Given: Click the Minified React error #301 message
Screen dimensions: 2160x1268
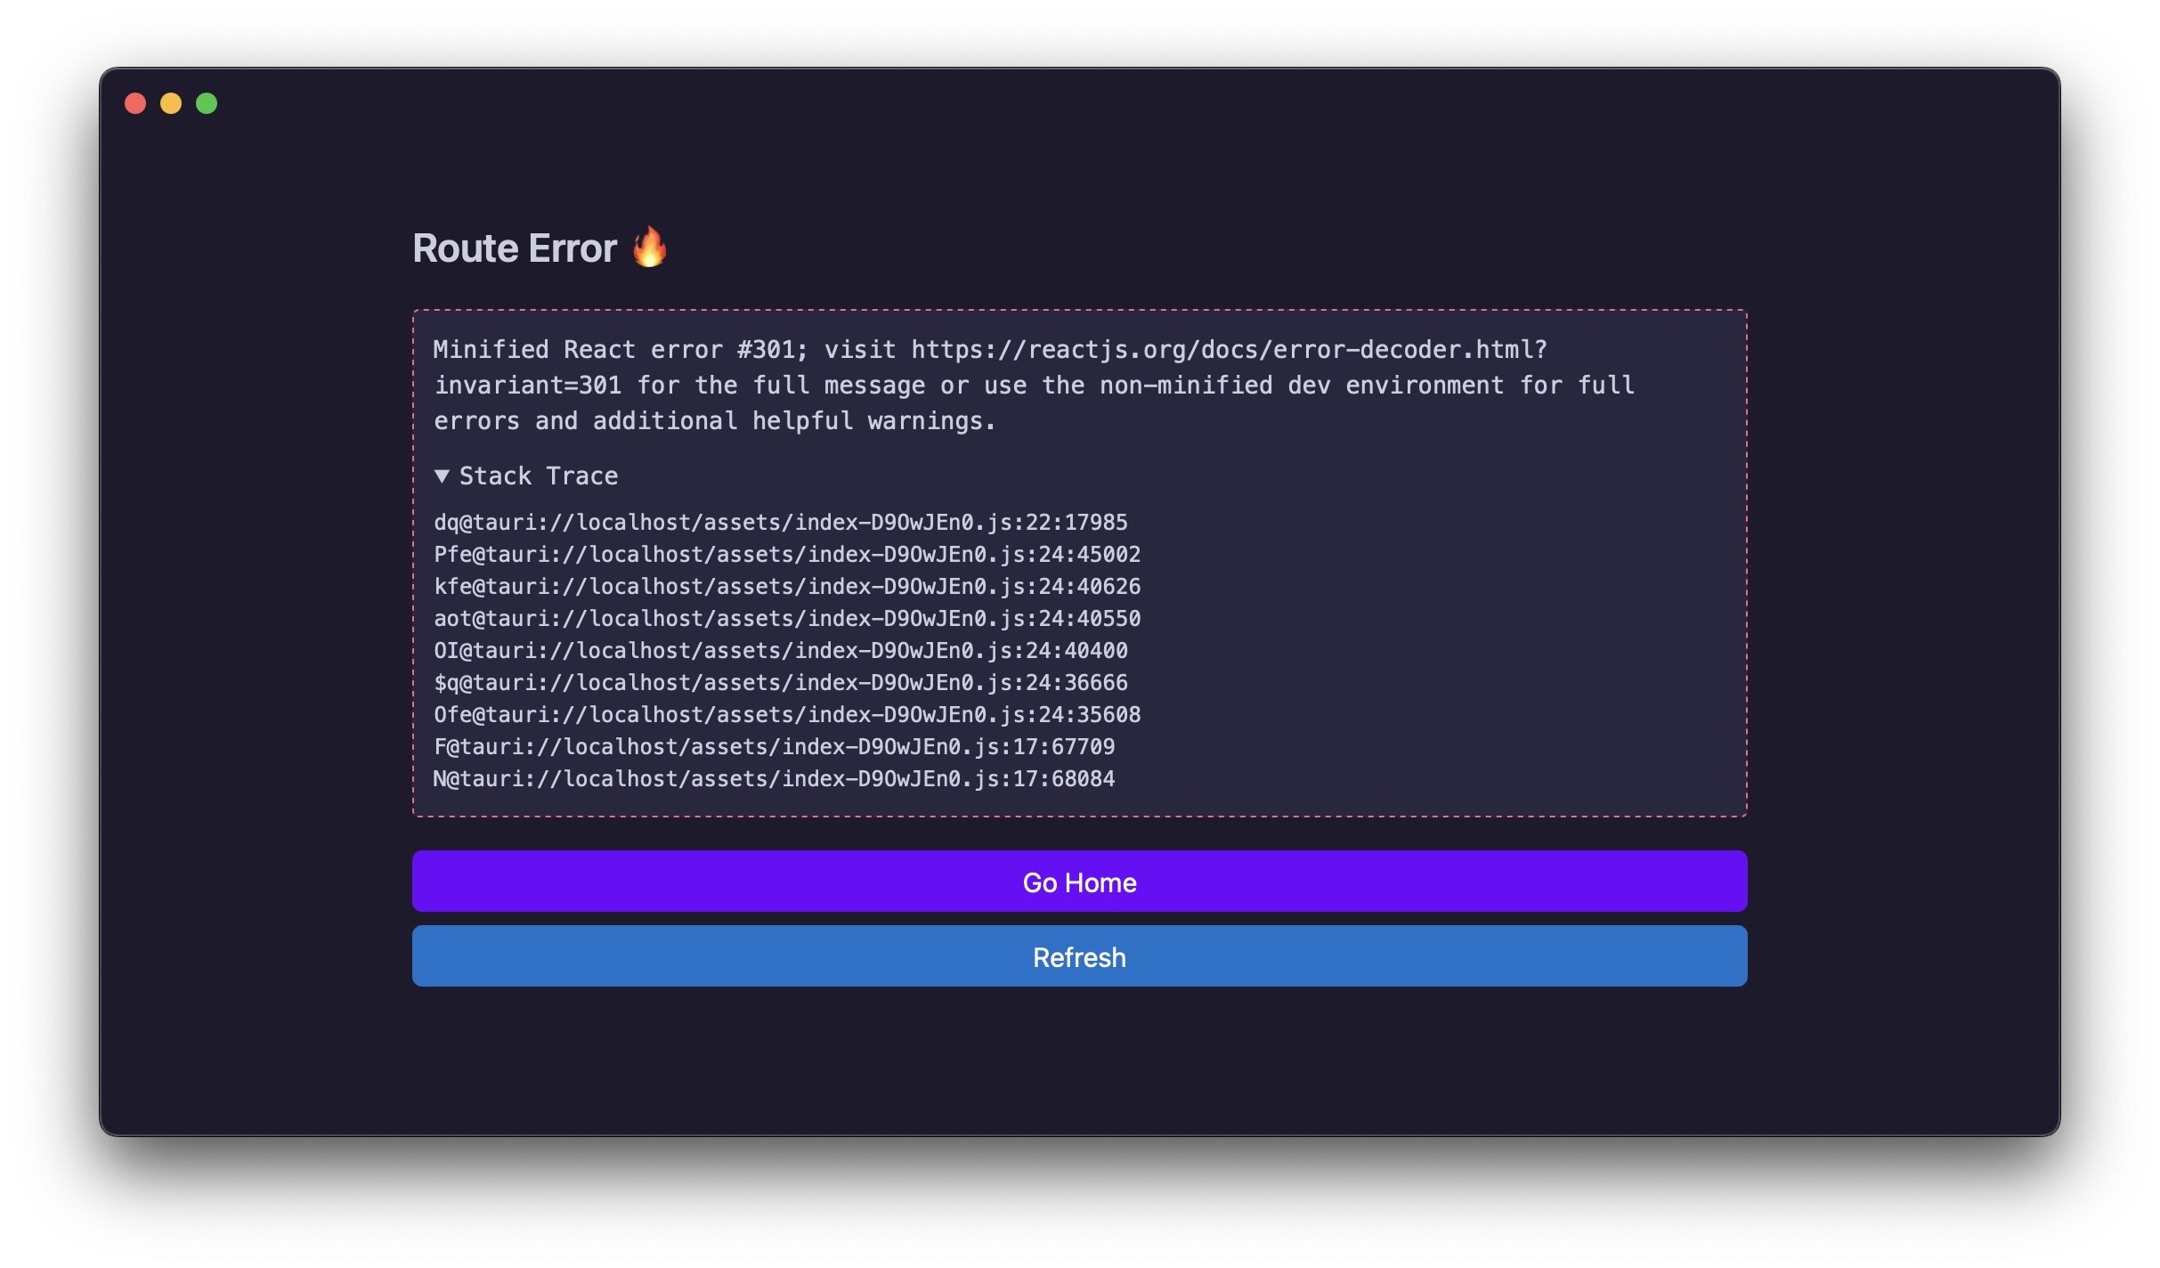Looking at the screenshot, I should [x=1034, y=385].
